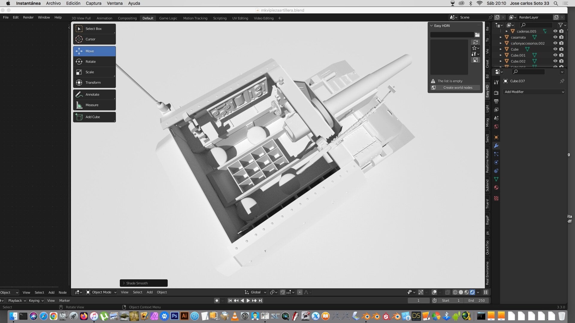
Task: Play the animation forward
Action: [x=248, y=301]
